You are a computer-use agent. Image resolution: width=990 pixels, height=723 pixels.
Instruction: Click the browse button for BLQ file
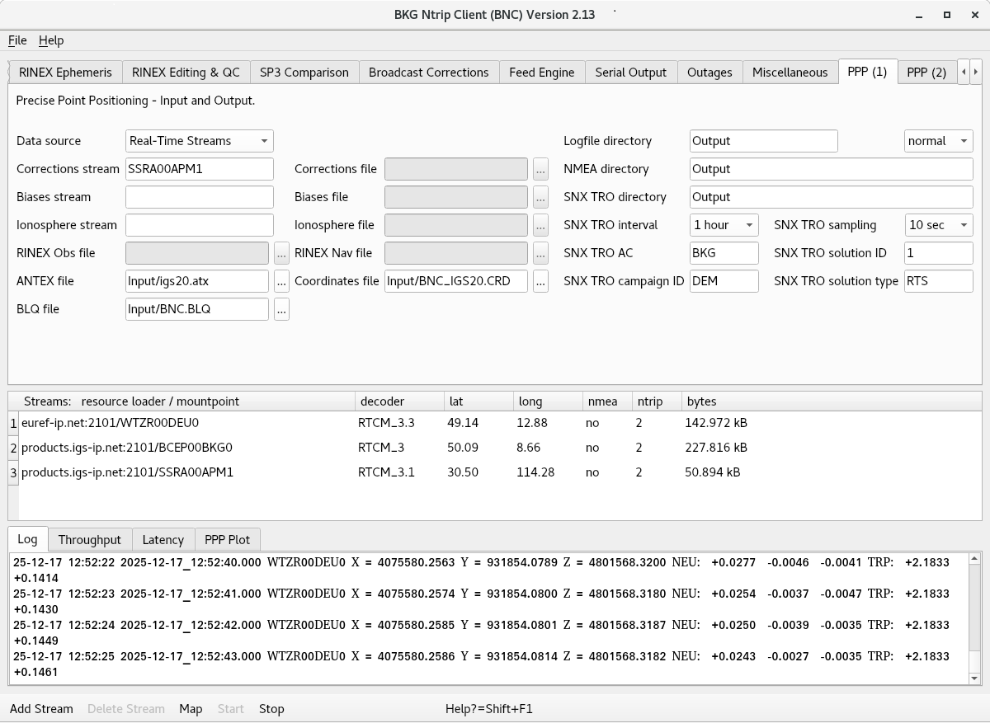point(281,309)
